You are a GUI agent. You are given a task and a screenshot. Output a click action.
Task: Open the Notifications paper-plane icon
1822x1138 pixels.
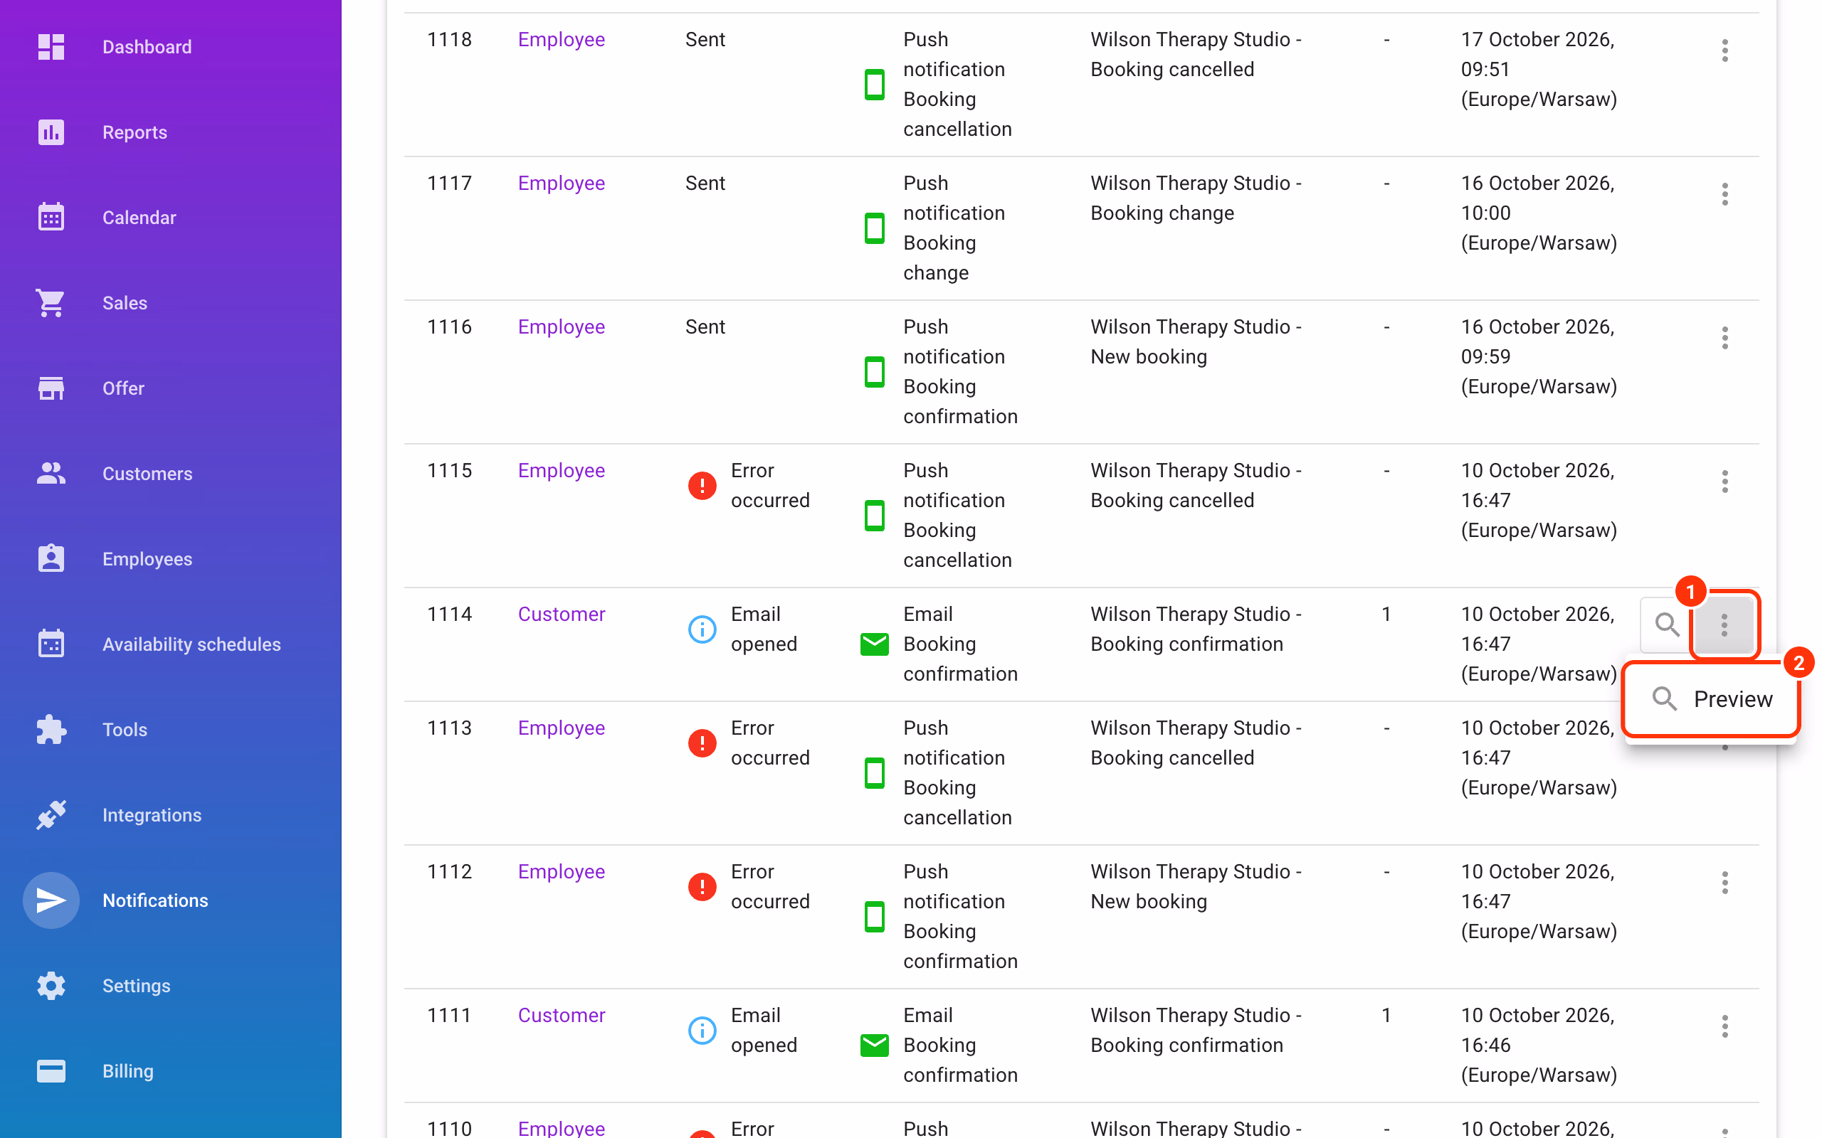51,900
